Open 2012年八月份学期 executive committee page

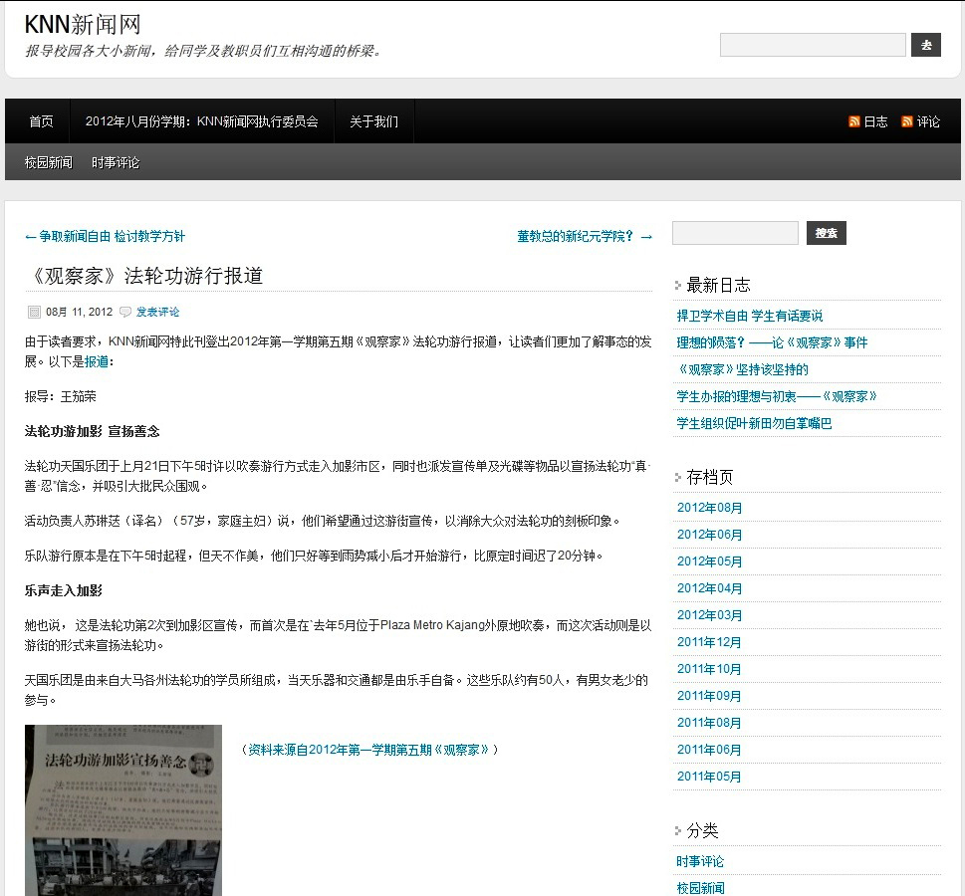(x=201, y=121)
